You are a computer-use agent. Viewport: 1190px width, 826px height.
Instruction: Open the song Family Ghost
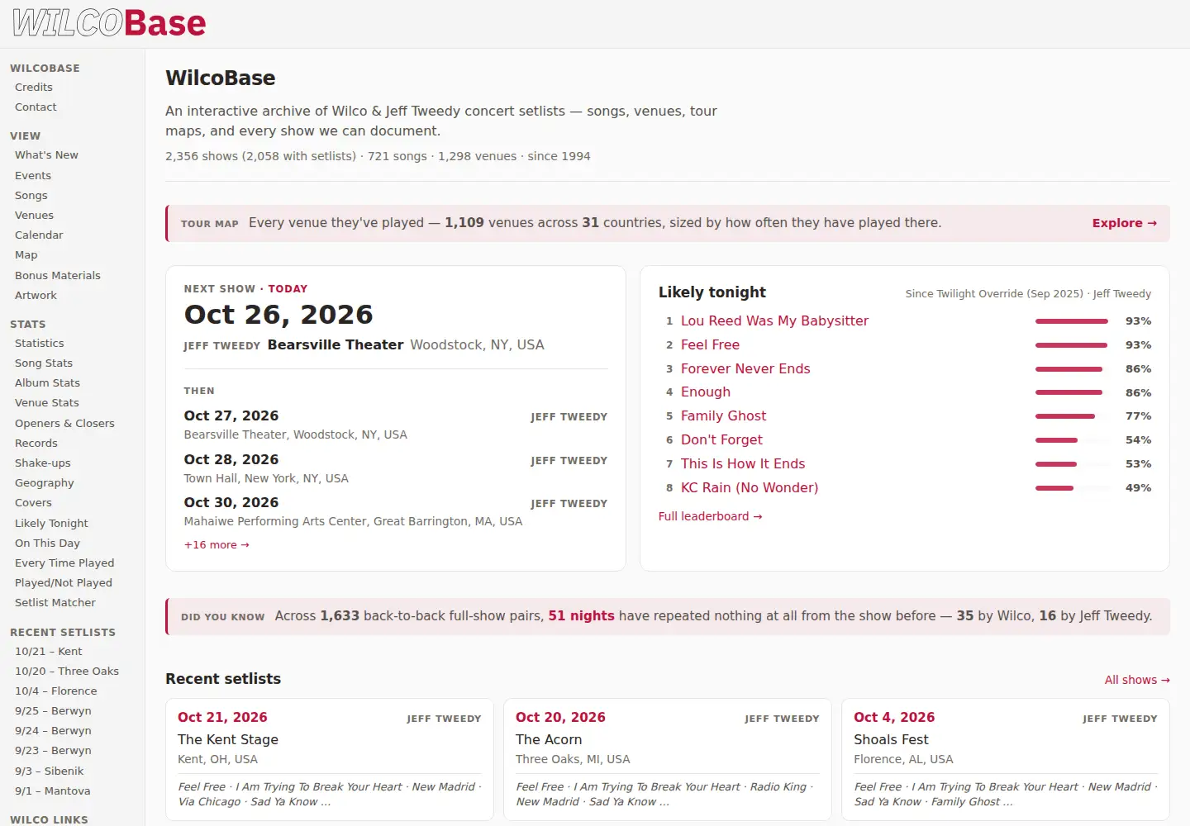[723, 416]
